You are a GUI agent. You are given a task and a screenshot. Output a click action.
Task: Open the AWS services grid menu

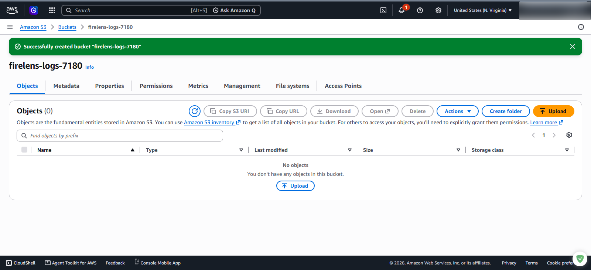pyautogui.click(x=52, y=10)
